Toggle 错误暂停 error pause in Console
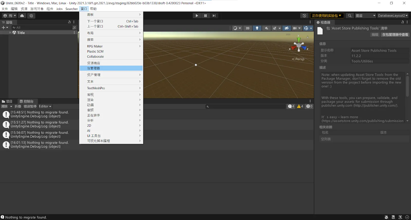 click(30, 106)
